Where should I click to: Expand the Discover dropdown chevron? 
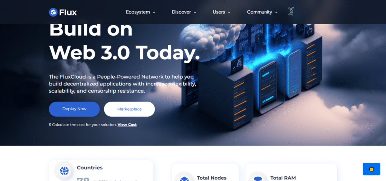[x=195, y=12]
